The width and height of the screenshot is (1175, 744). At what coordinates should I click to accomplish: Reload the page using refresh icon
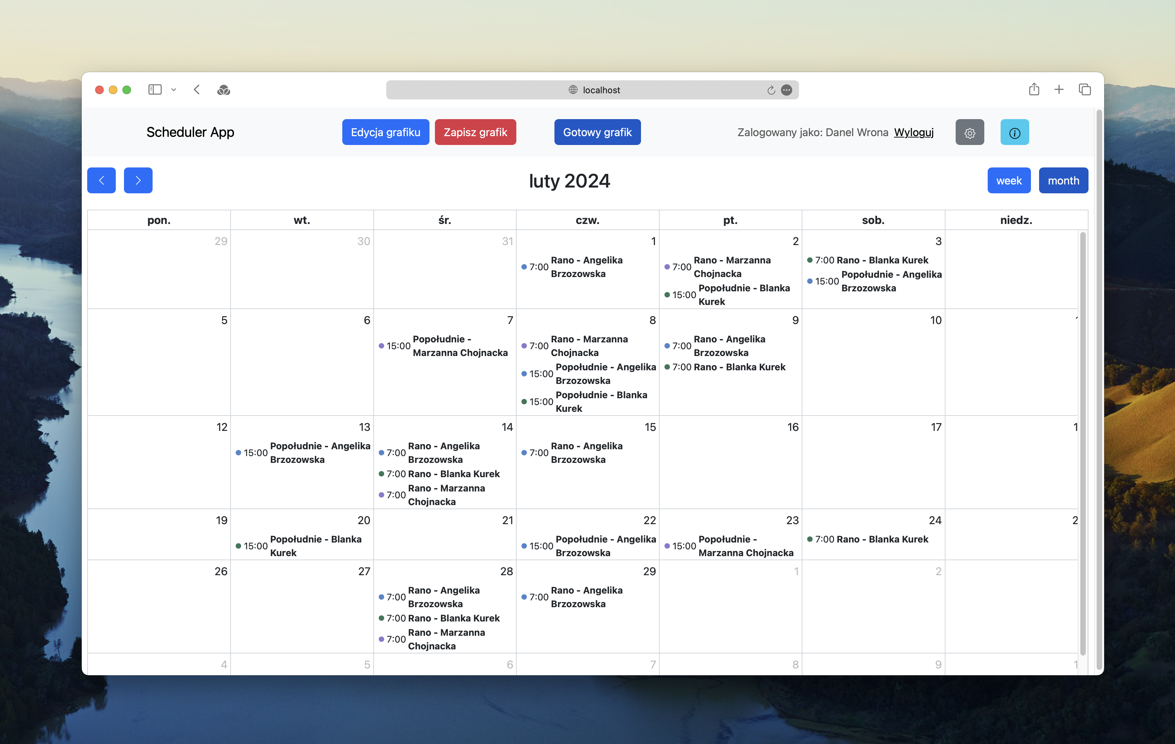(x=771, y=90)
